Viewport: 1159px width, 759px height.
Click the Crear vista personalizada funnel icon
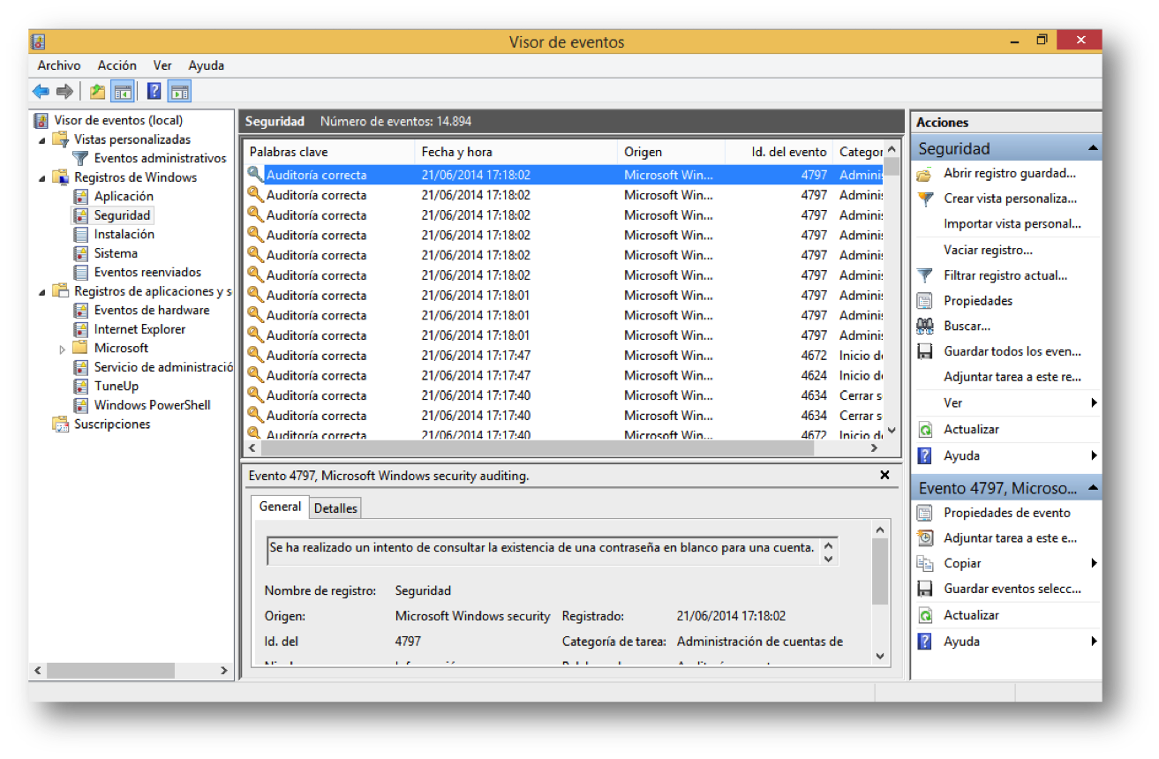click(923, 199)
